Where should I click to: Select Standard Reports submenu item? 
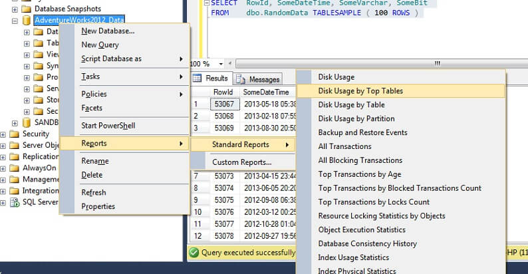pos(243,145)
